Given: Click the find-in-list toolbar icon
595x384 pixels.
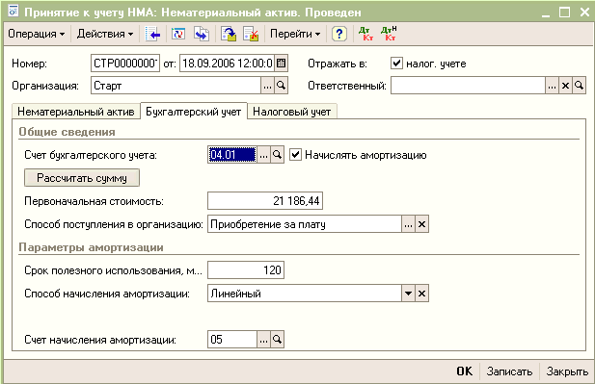Looking at the screenshot, I should (152, 34).
